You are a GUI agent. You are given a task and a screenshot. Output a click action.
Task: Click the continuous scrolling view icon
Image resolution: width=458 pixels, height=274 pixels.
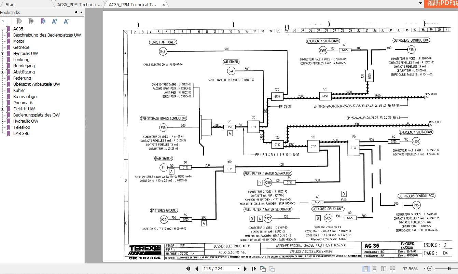(375, 269)
